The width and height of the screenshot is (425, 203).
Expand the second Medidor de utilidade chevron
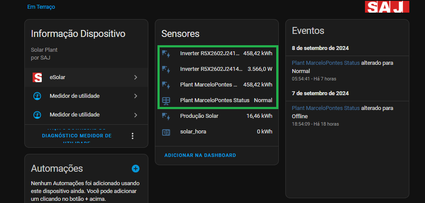click(136, 115)
